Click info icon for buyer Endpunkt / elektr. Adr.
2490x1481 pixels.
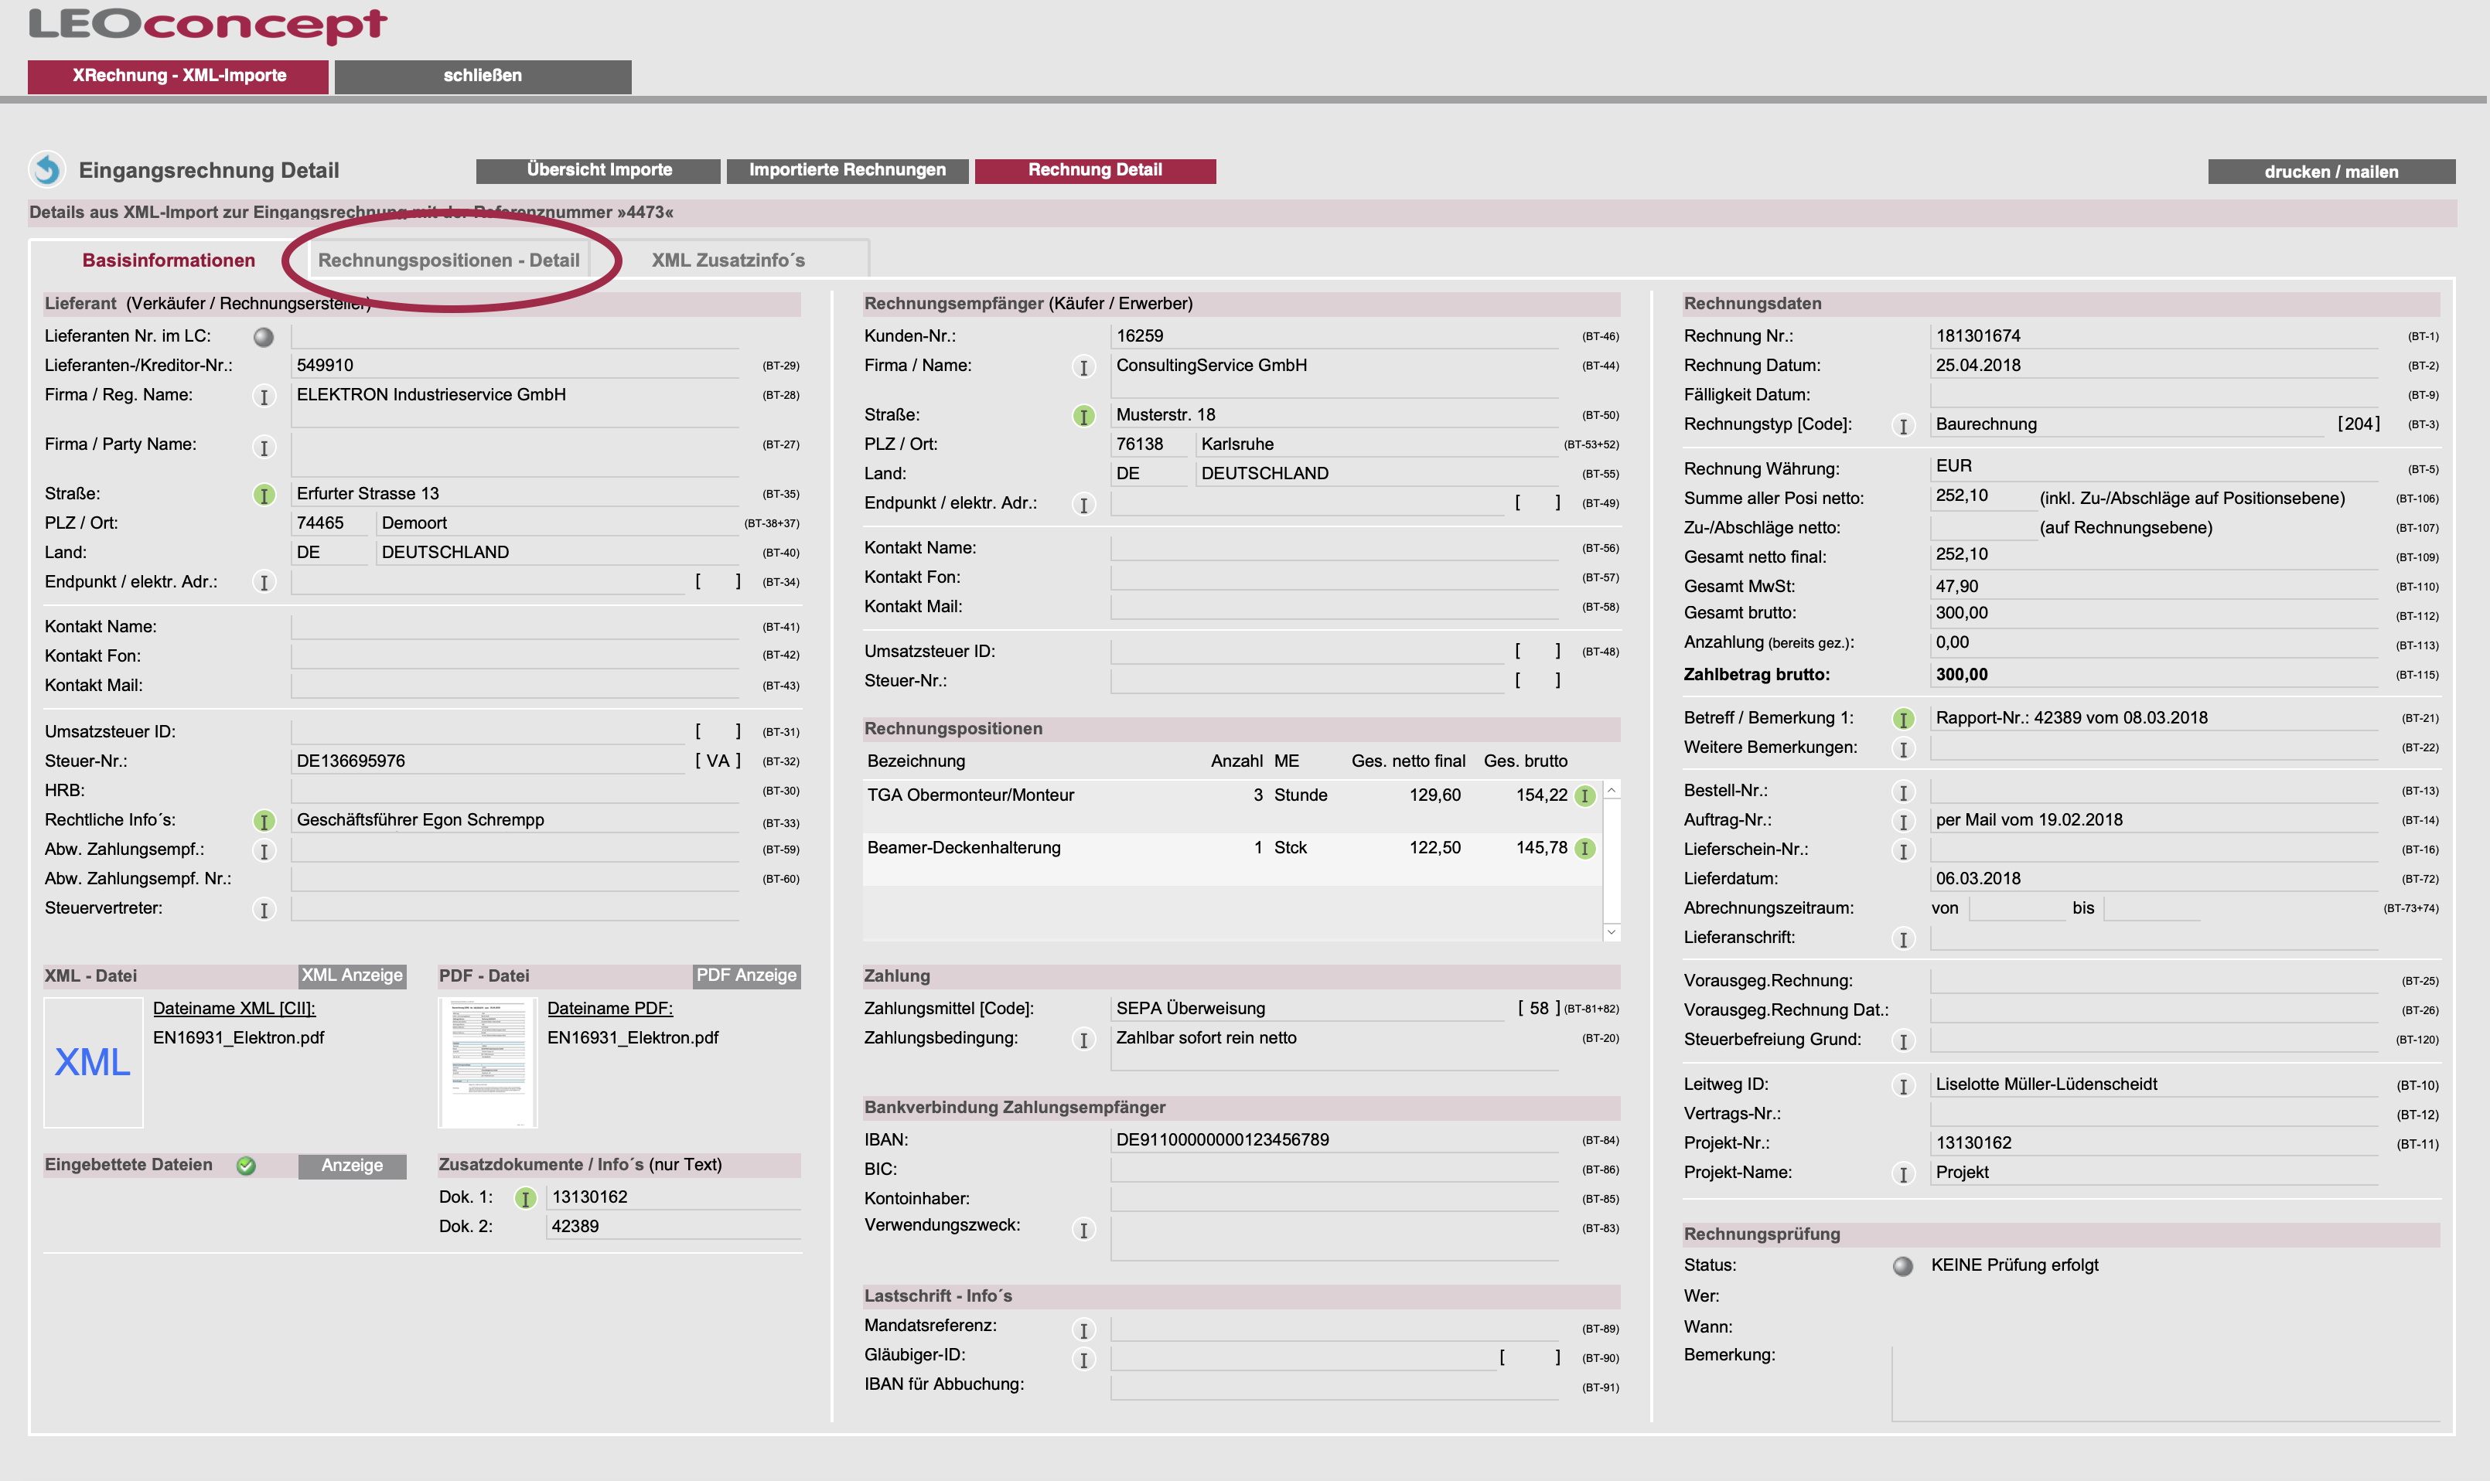(1083, 505)
